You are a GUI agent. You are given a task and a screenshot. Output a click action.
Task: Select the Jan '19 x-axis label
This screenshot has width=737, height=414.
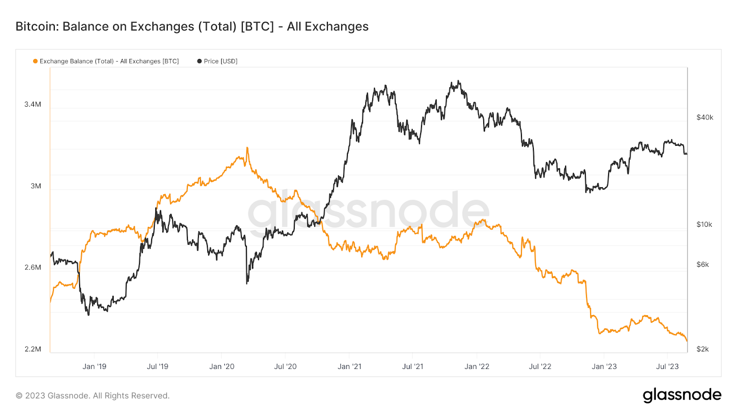(94, 367)
